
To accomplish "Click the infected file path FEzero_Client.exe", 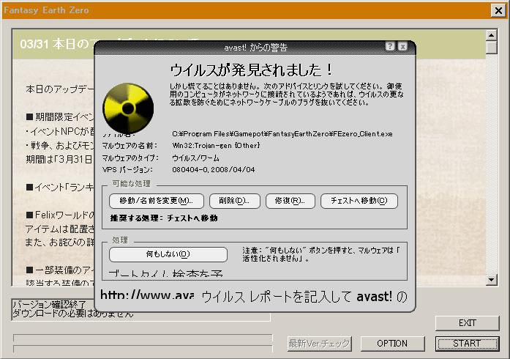I will click(x=282, y=134).
